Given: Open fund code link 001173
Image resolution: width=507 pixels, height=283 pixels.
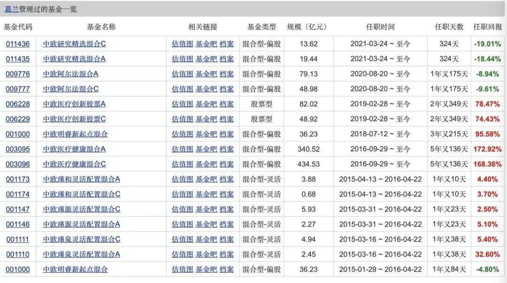Looking at the screenshot, I should click(18, 180).
